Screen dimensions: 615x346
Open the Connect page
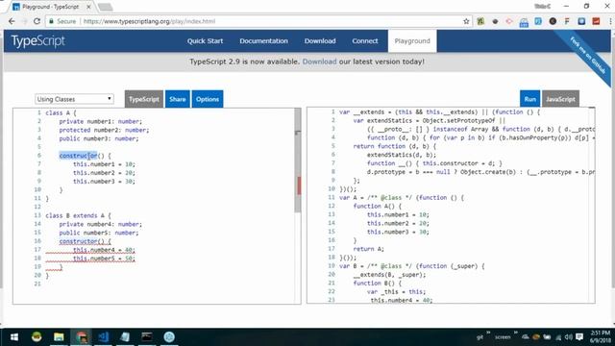365,40
